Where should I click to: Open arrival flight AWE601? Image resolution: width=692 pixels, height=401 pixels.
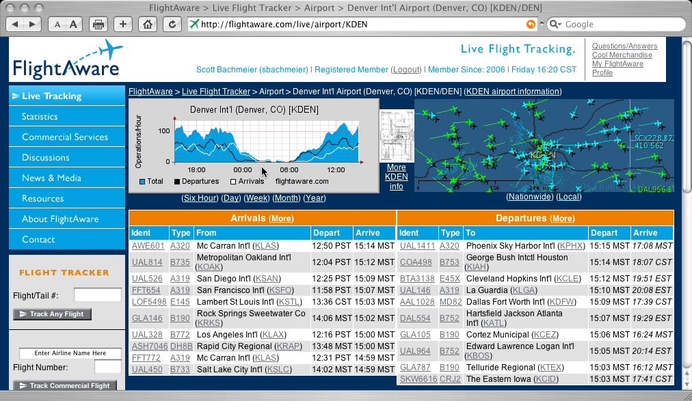click(x=148, y=246)
